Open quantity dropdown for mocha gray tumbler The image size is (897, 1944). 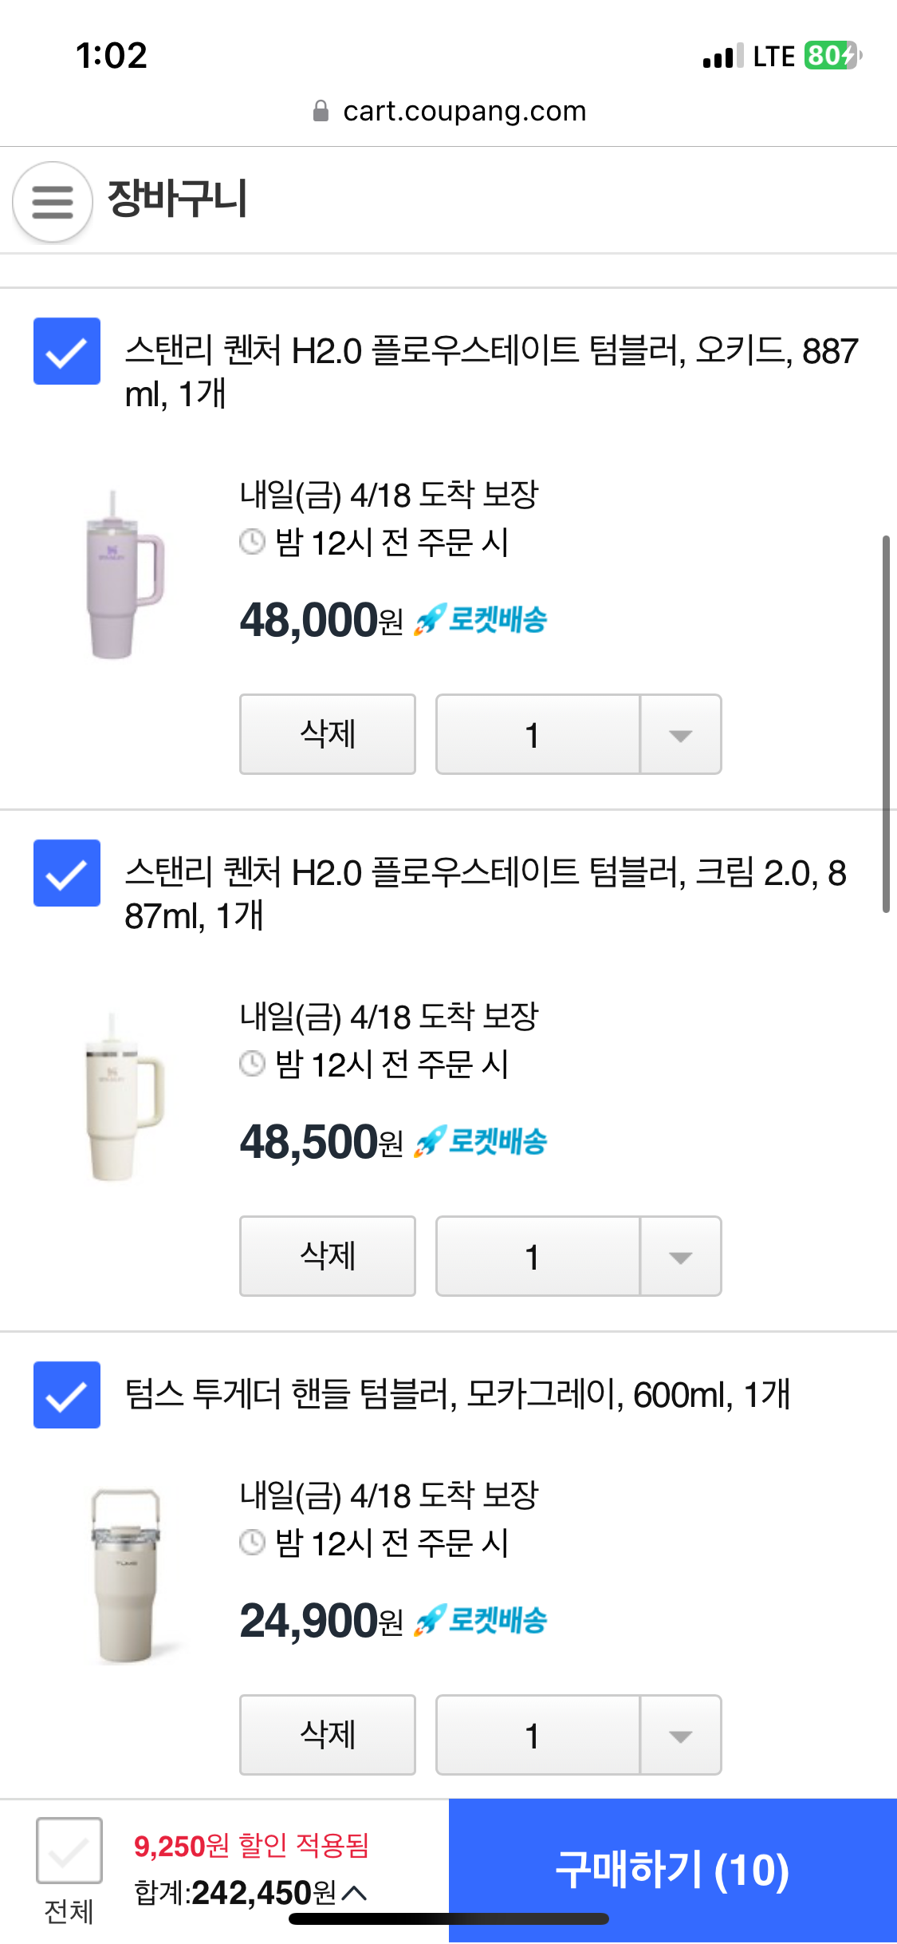(x=680, y=1736)
